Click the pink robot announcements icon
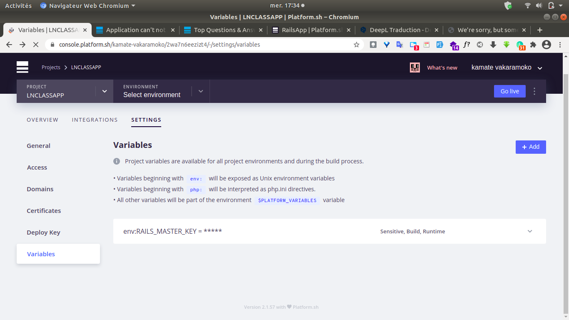 (x=414, y=67)
